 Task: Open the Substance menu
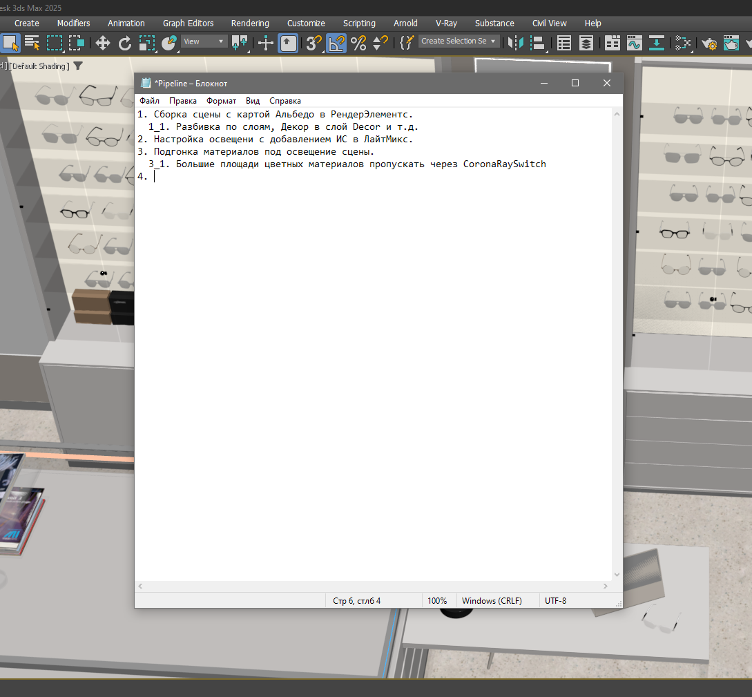[494, 23]
